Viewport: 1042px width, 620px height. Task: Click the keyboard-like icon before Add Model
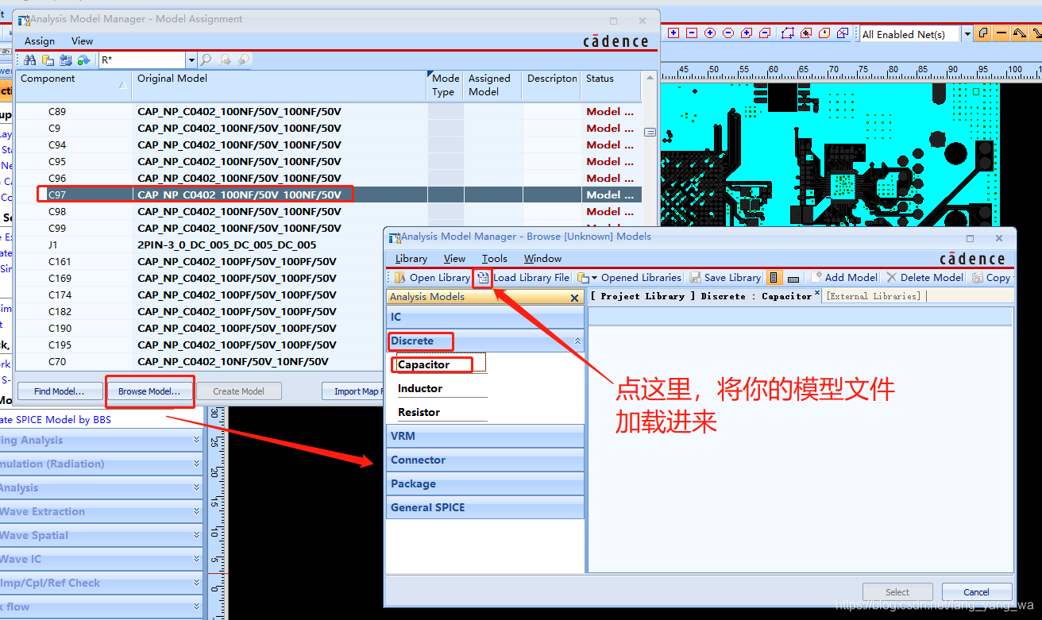tap(793, 278)
